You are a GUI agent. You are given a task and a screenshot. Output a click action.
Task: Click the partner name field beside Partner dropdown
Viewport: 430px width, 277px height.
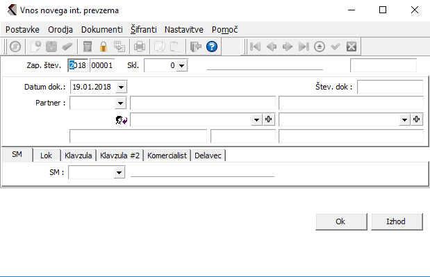click(203, 103)
